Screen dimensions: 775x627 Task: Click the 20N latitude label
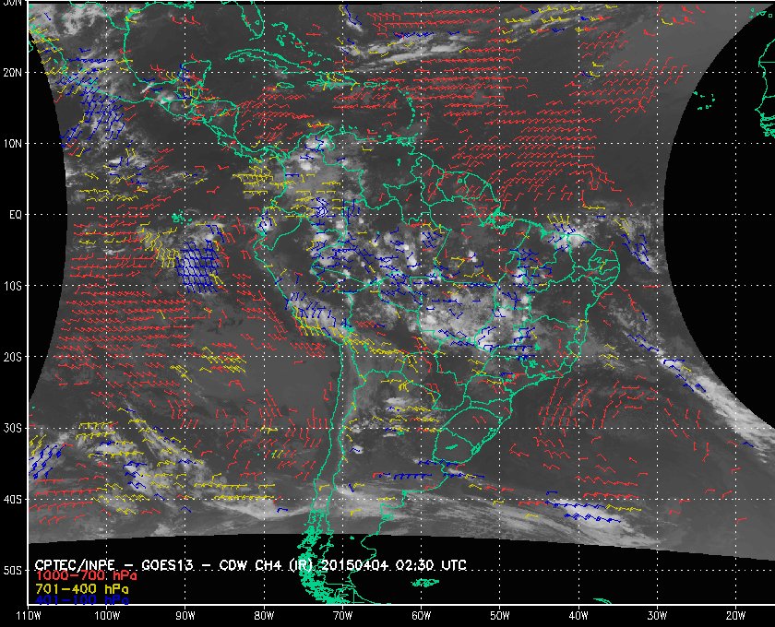13,72
